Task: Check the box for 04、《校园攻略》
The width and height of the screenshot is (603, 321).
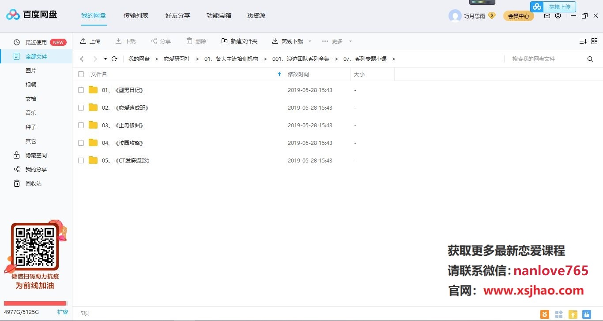Action: point(81,143)
